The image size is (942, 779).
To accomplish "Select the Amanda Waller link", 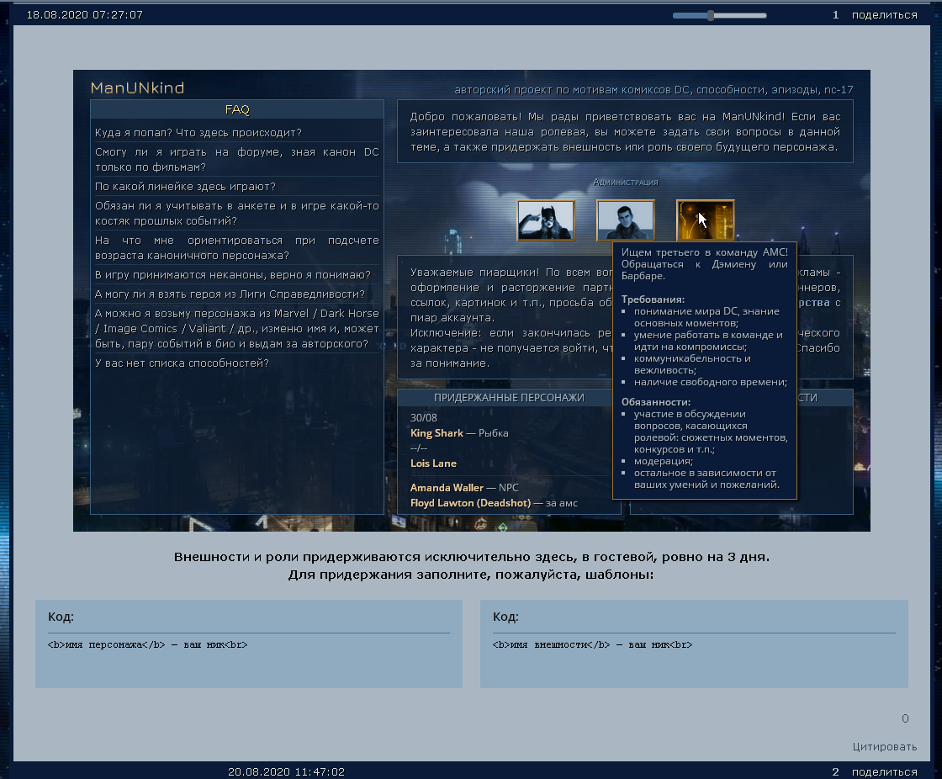I will [447, 488].
